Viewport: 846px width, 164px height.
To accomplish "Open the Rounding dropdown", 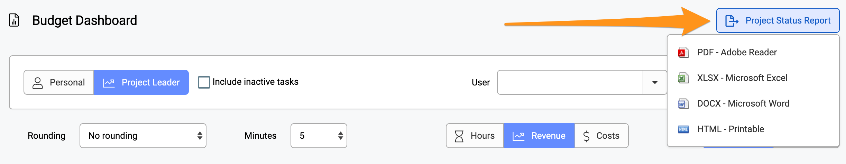I will pyautogui.click(x=143, y=136).
